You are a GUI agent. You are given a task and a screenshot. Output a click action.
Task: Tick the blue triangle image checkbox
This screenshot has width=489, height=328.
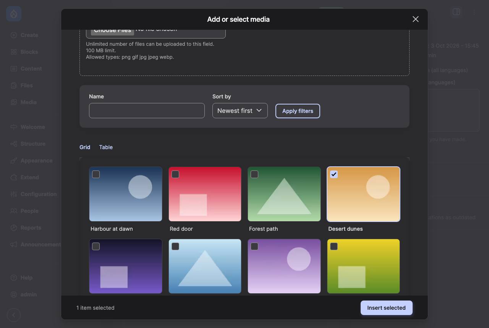pos(175,246)
